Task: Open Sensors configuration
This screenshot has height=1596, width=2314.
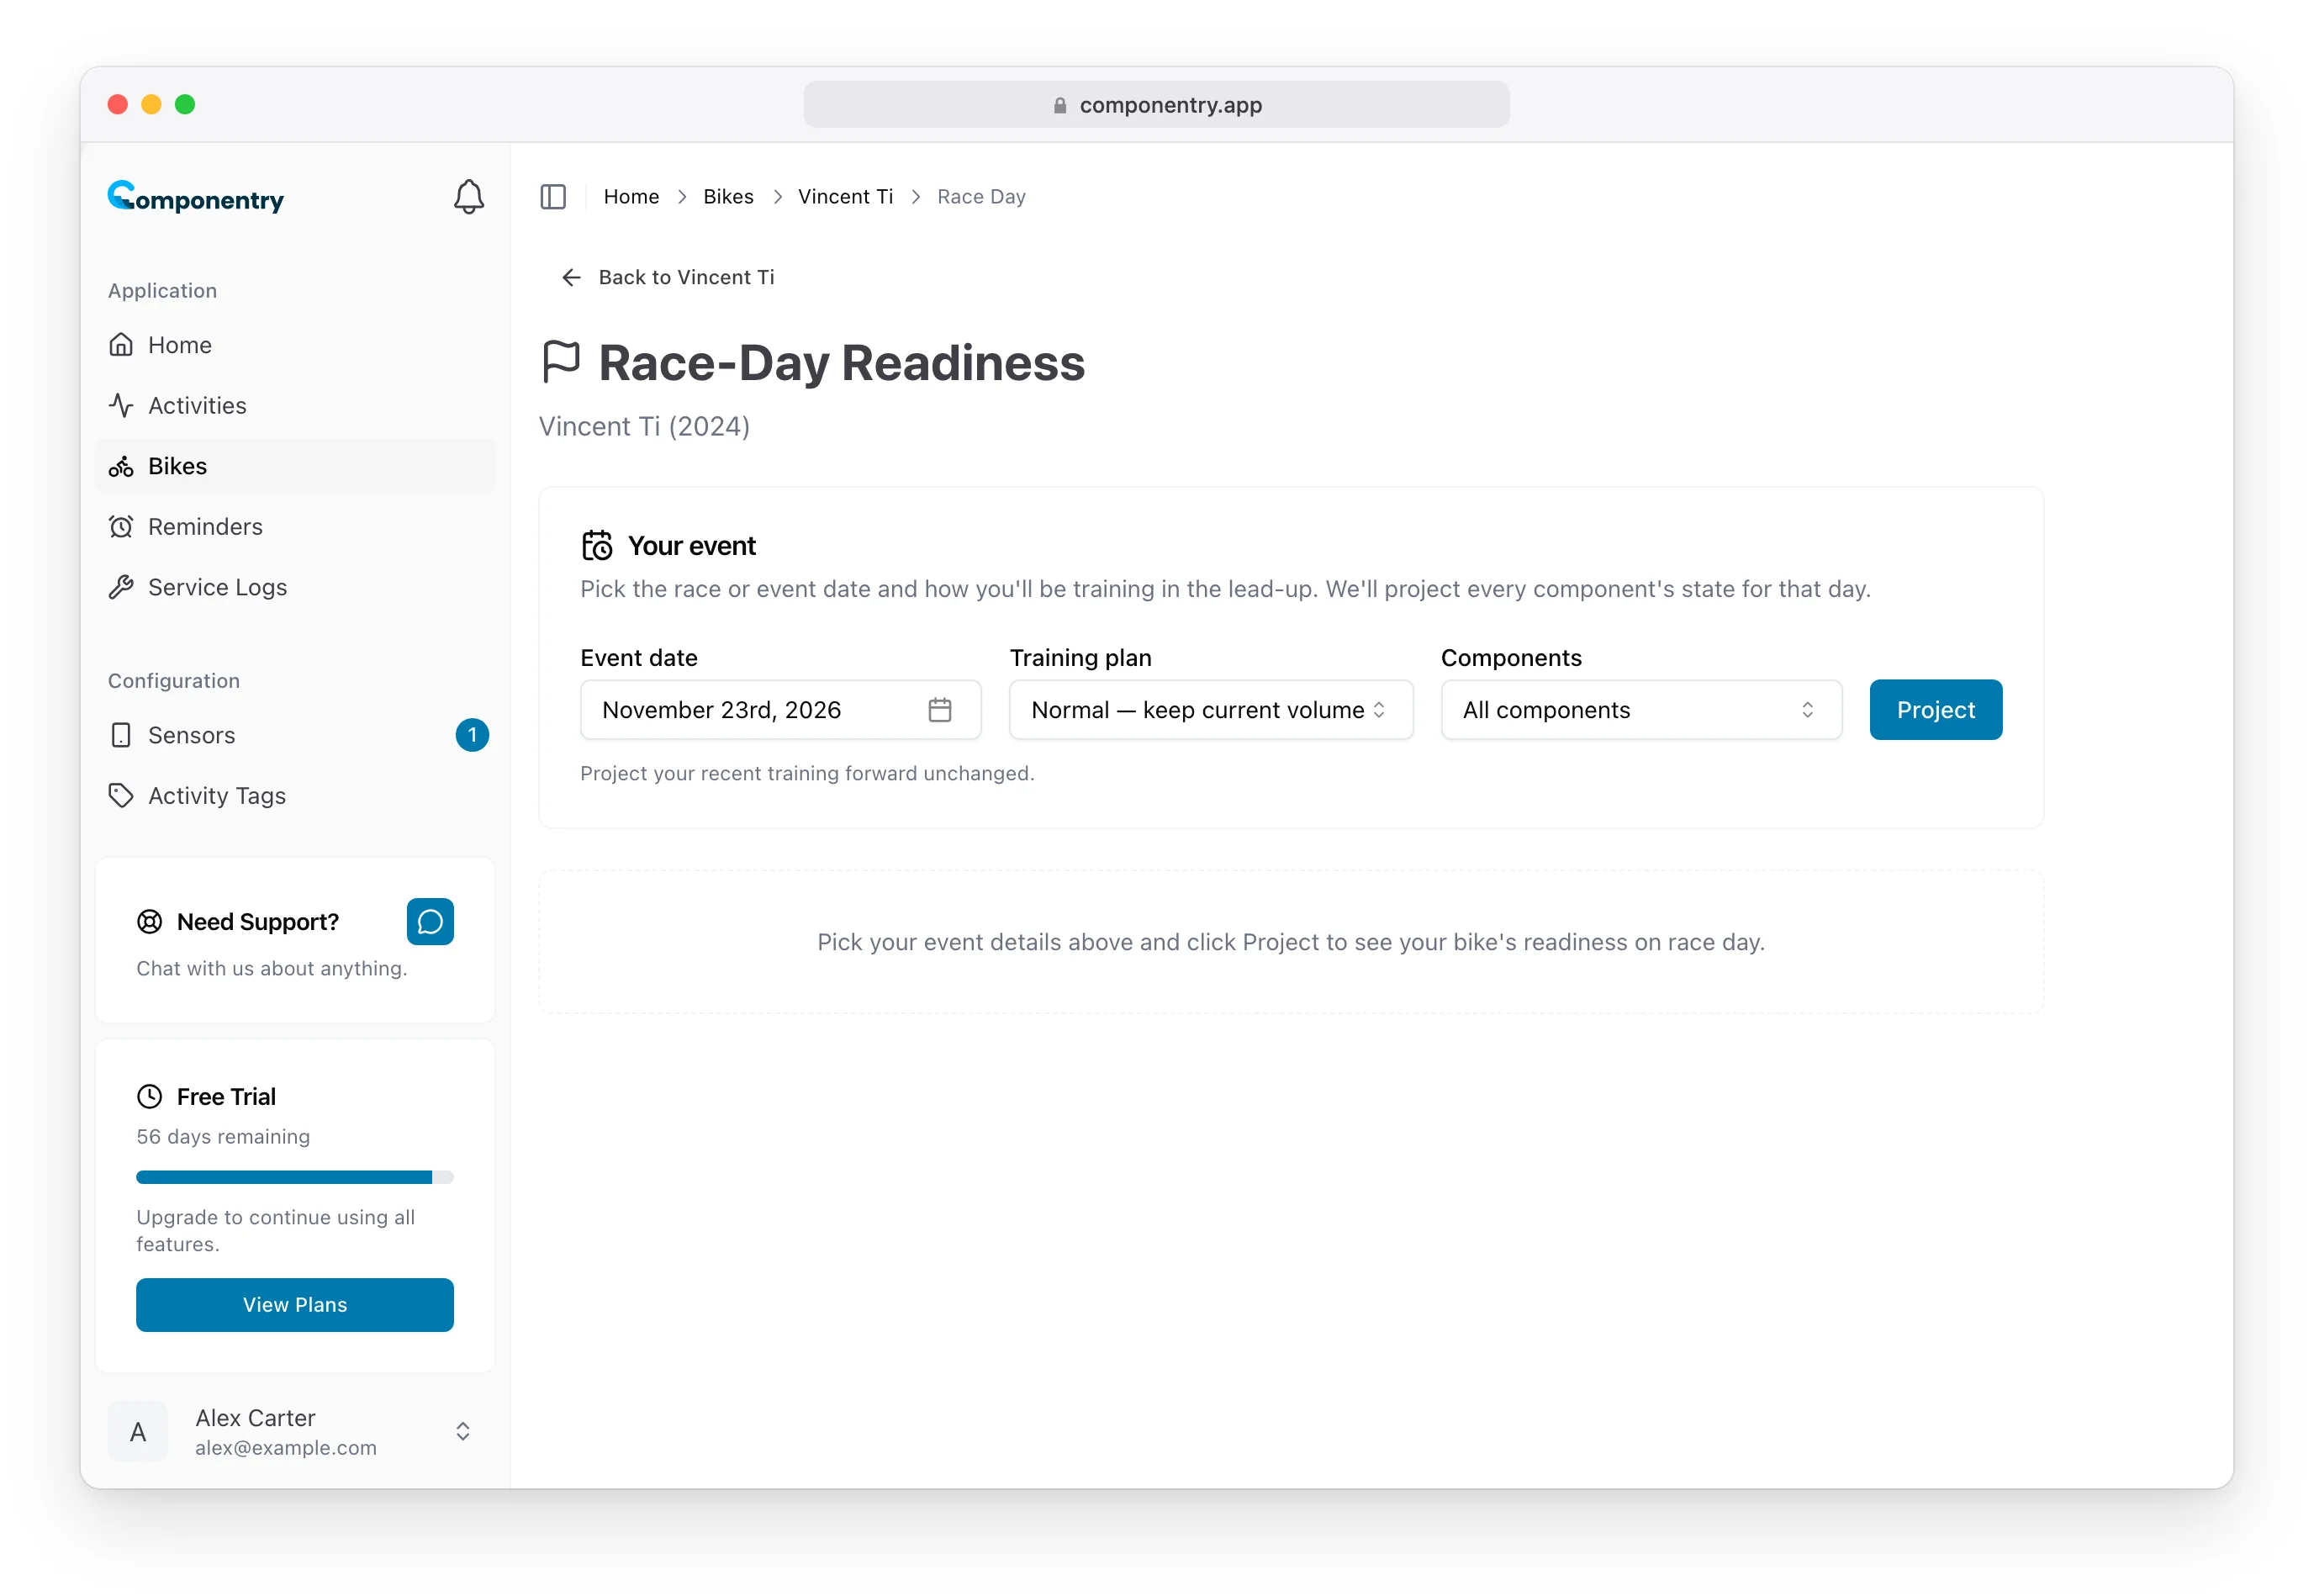Action: [x=295, y=735]
